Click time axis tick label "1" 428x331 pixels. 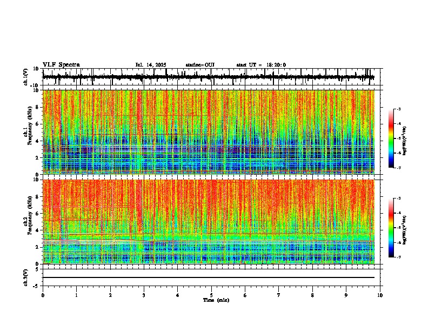(76, 295)
